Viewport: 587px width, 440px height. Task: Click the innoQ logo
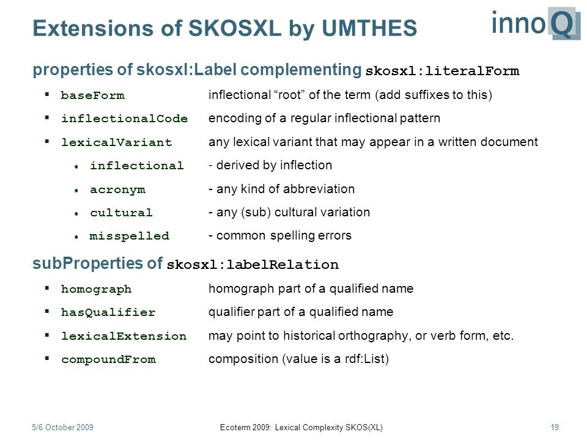536,23
